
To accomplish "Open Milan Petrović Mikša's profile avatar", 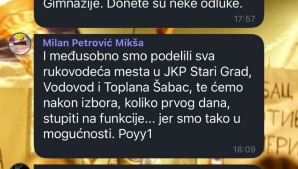I will click(20, 44).
